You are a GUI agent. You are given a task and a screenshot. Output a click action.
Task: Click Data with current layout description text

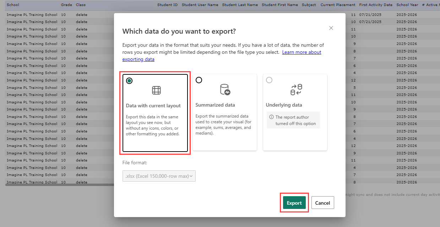click(153, 125)
